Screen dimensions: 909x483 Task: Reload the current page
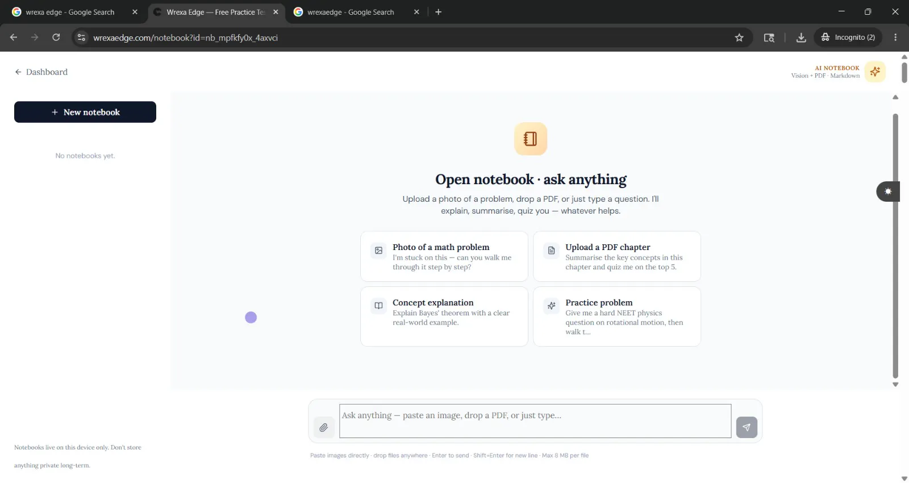pos(56,38)
